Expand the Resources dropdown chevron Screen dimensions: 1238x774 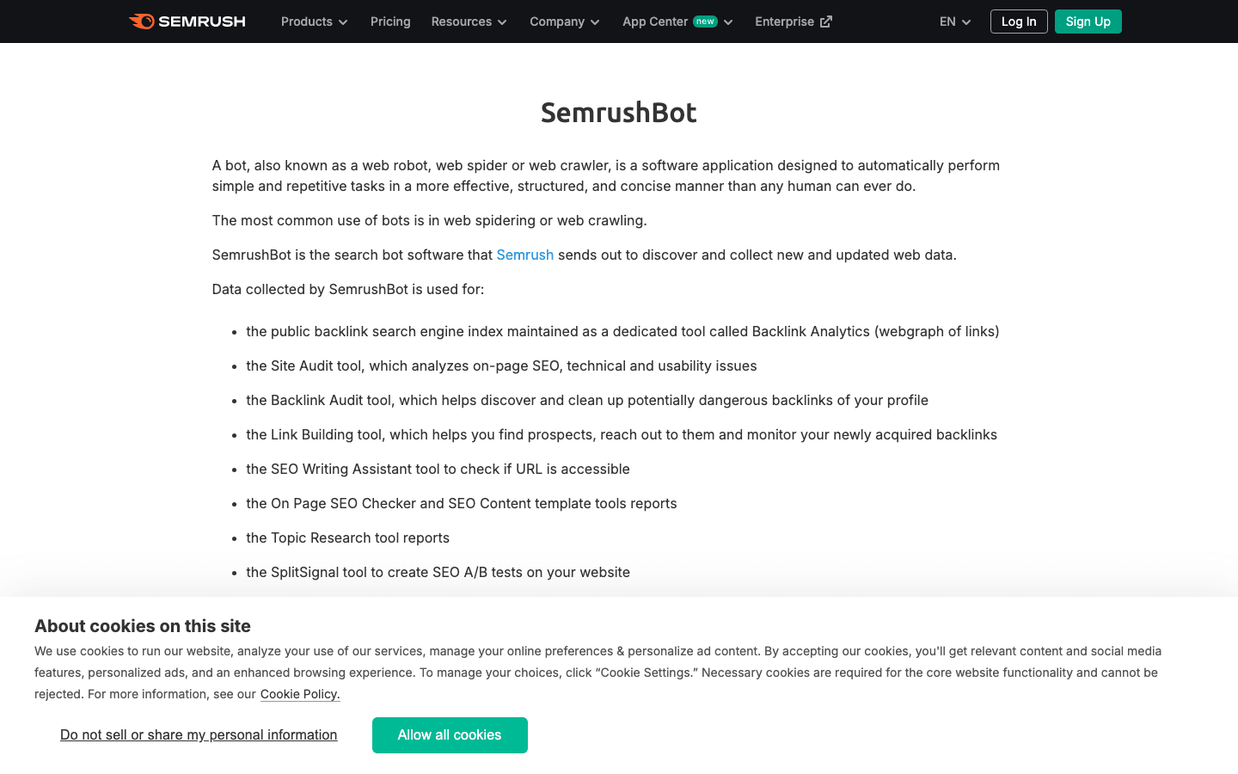[x=502, y=22]
